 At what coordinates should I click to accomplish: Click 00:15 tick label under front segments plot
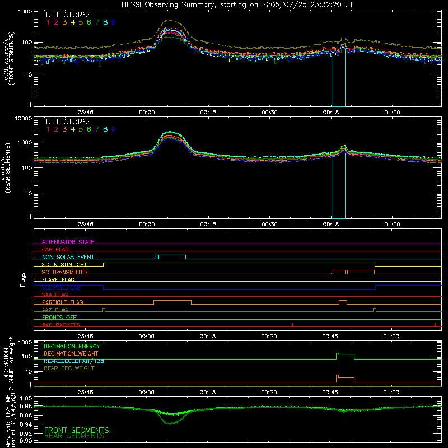pyautogui.click(x=208, y=113)
